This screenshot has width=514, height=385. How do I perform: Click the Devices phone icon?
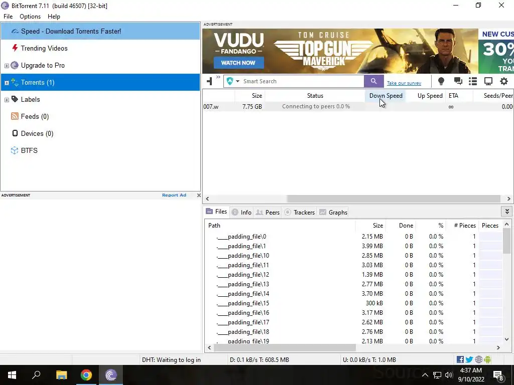[x=15, y=133]
